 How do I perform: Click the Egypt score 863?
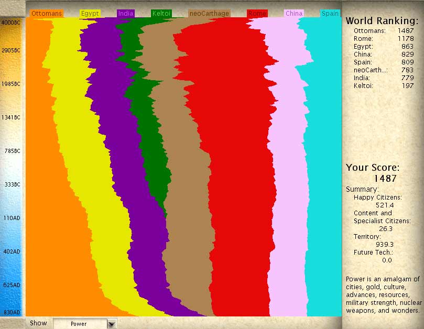pos(408,47)
